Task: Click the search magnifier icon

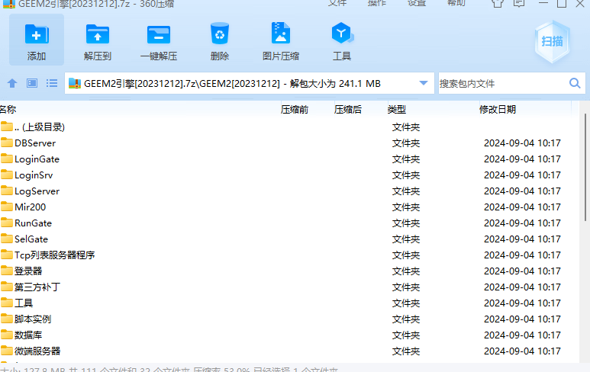Action: pyautogui.click(x=575, y=83)
